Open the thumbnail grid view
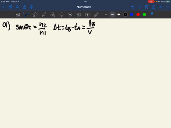The width and height of the screenshot is (171, 128). pos(10,7)
